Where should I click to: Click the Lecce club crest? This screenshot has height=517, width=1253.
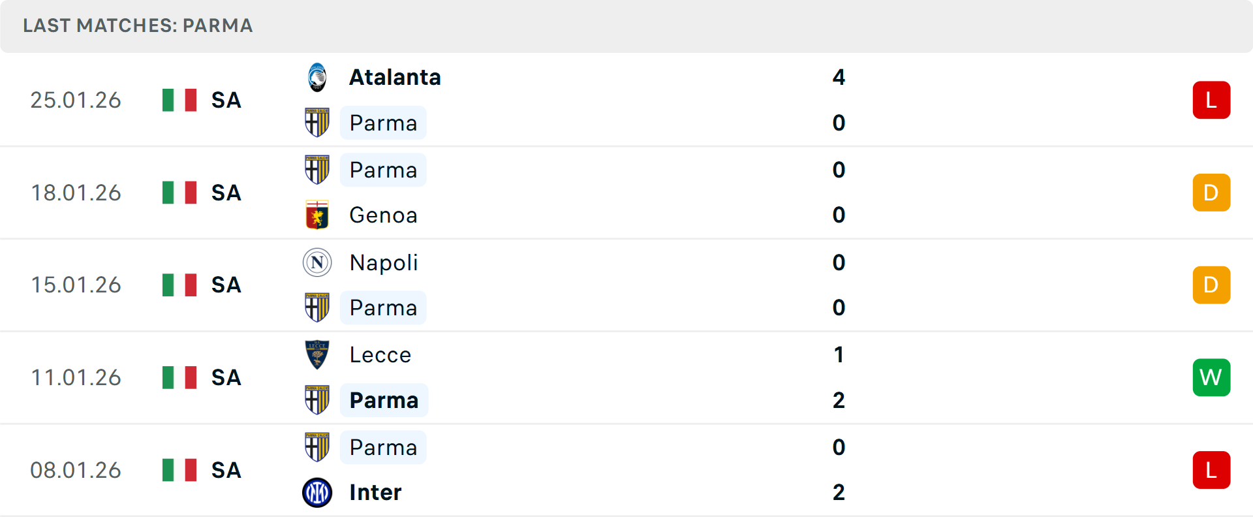(317, 354)
